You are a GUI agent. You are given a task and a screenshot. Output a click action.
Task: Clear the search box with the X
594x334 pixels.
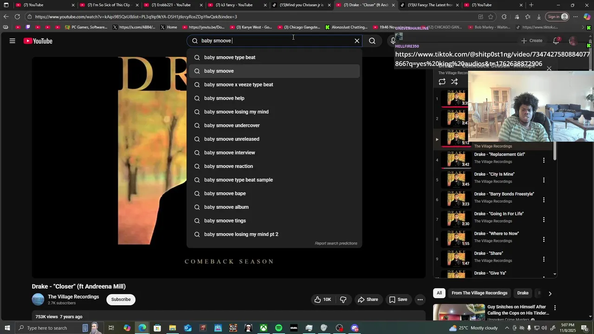click(x=357, y=41)
